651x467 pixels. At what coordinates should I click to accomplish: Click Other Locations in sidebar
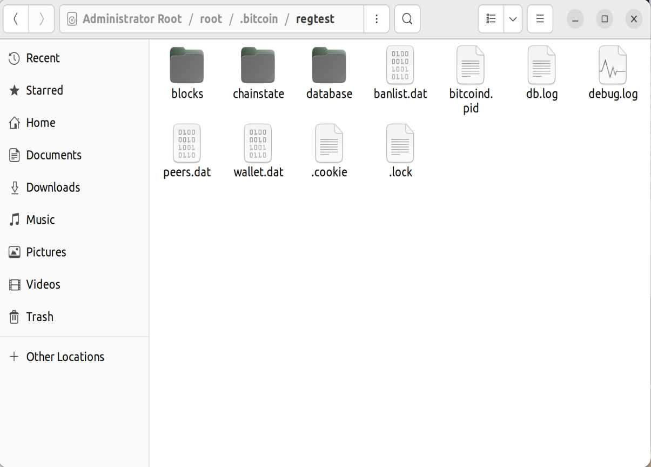click(65, 357)
